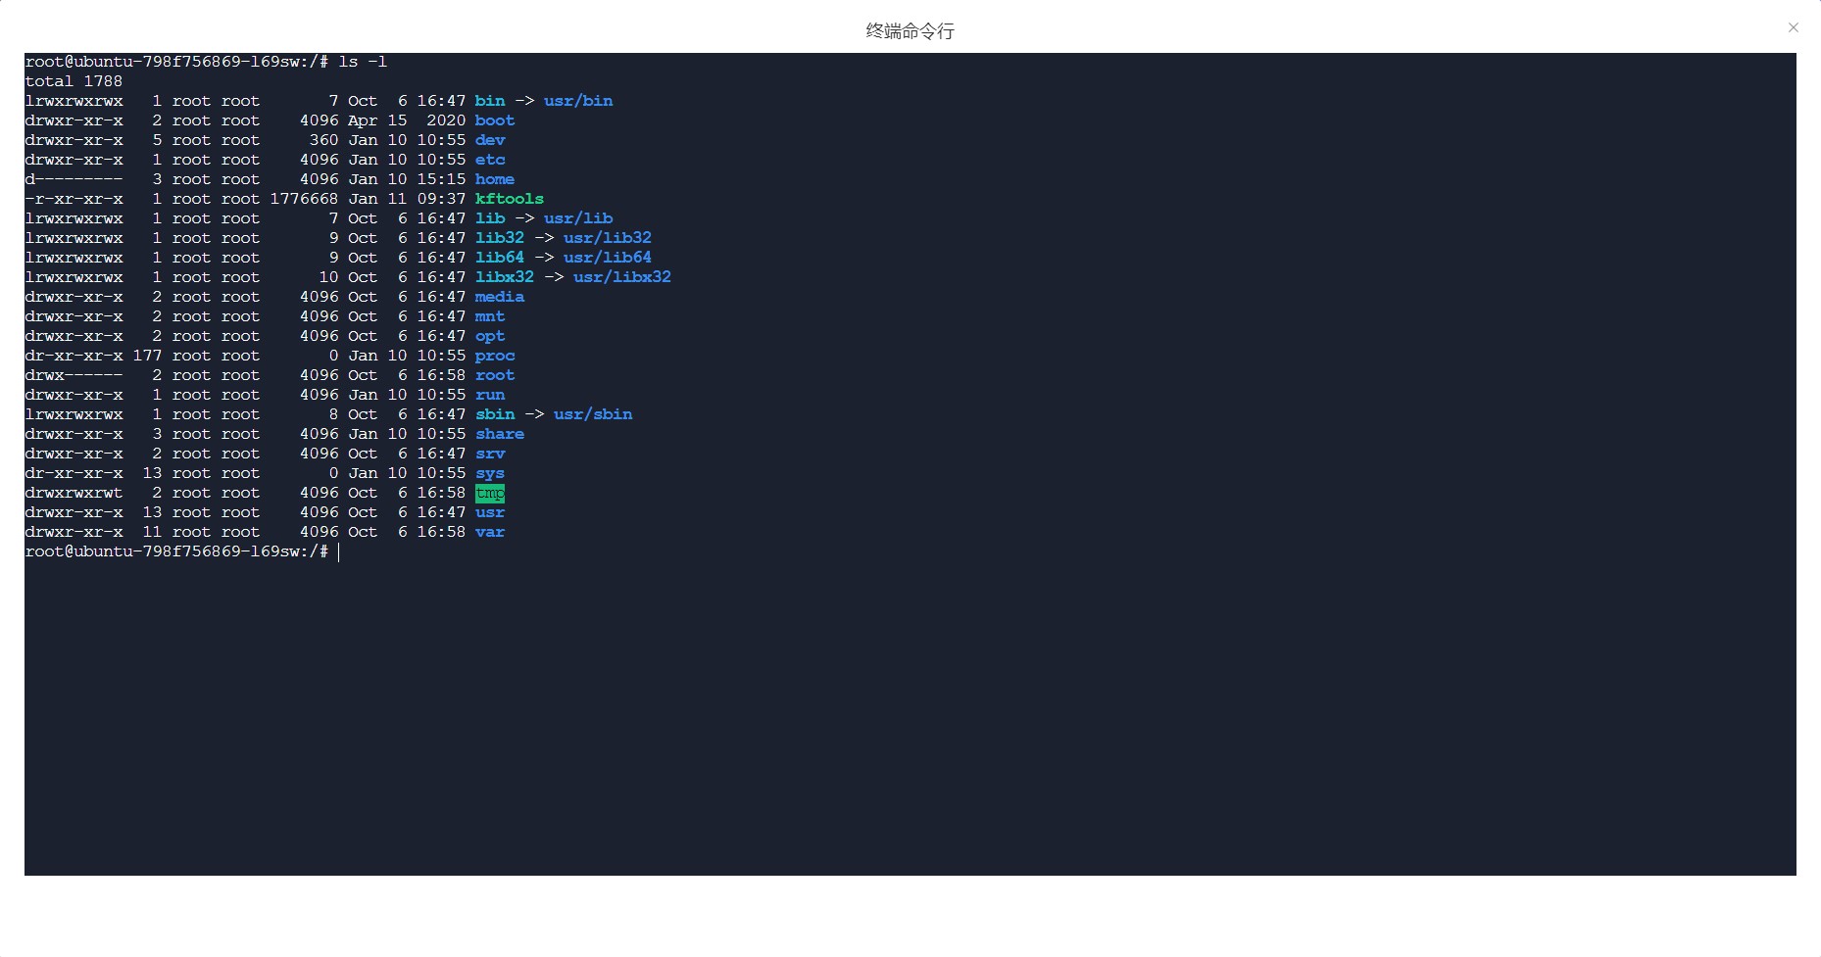1821x957 pixels.
Task: Click the file size 1776668
Action: point(304,199)
